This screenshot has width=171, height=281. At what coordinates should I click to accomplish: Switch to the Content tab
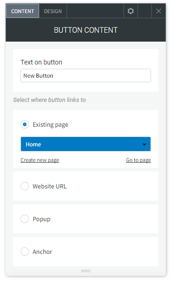click(x=22, y=11)
